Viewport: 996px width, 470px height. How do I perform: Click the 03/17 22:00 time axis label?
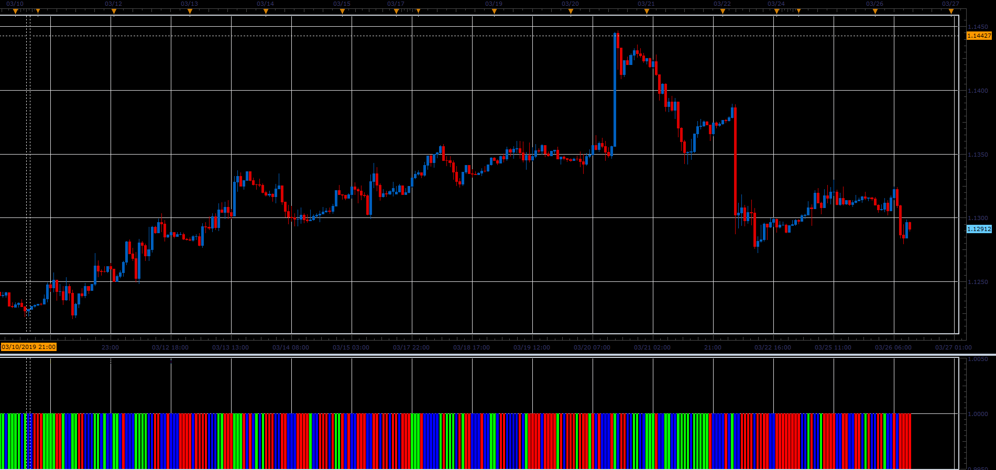click(411, 347)
